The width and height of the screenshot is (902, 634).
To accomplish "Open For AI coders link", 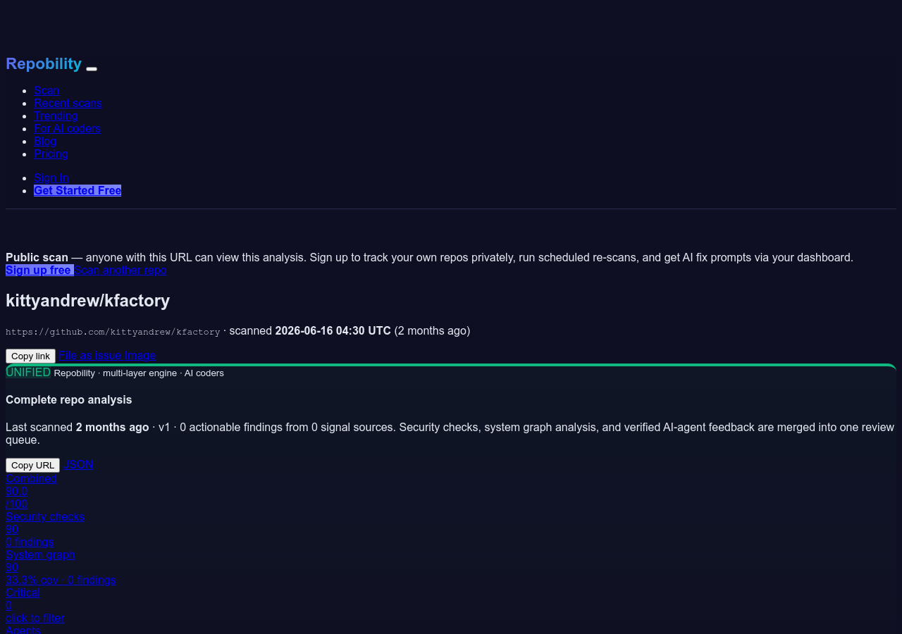I will [67, 128].
